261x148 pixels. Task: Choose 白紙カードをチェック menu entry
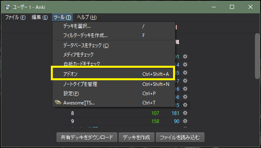coord(114,63)
